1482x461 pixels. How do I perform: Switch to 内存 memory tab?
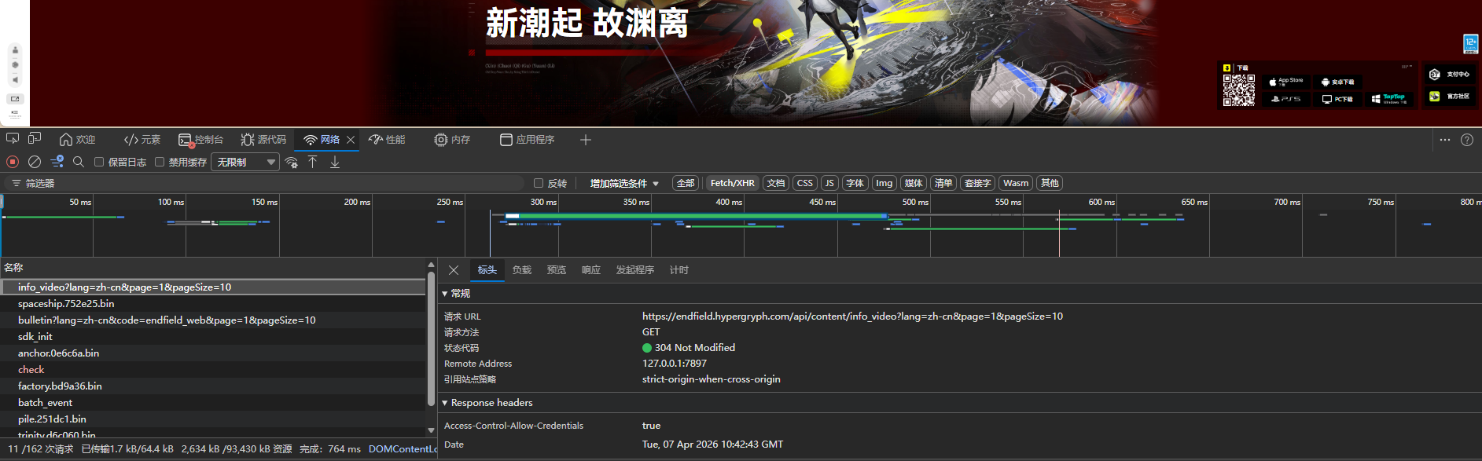[x=452, y=140]
